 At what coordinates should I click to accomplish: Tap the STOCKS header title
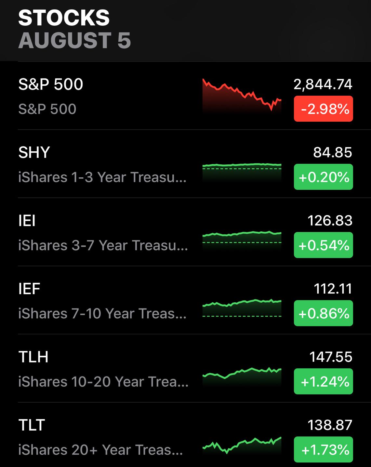pos(64,18)
